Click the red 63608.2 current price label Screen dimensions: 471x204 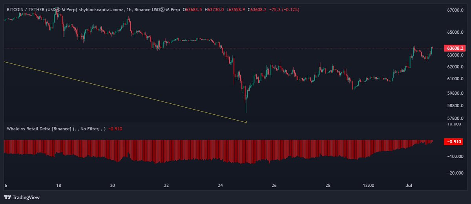coord(455,48)
